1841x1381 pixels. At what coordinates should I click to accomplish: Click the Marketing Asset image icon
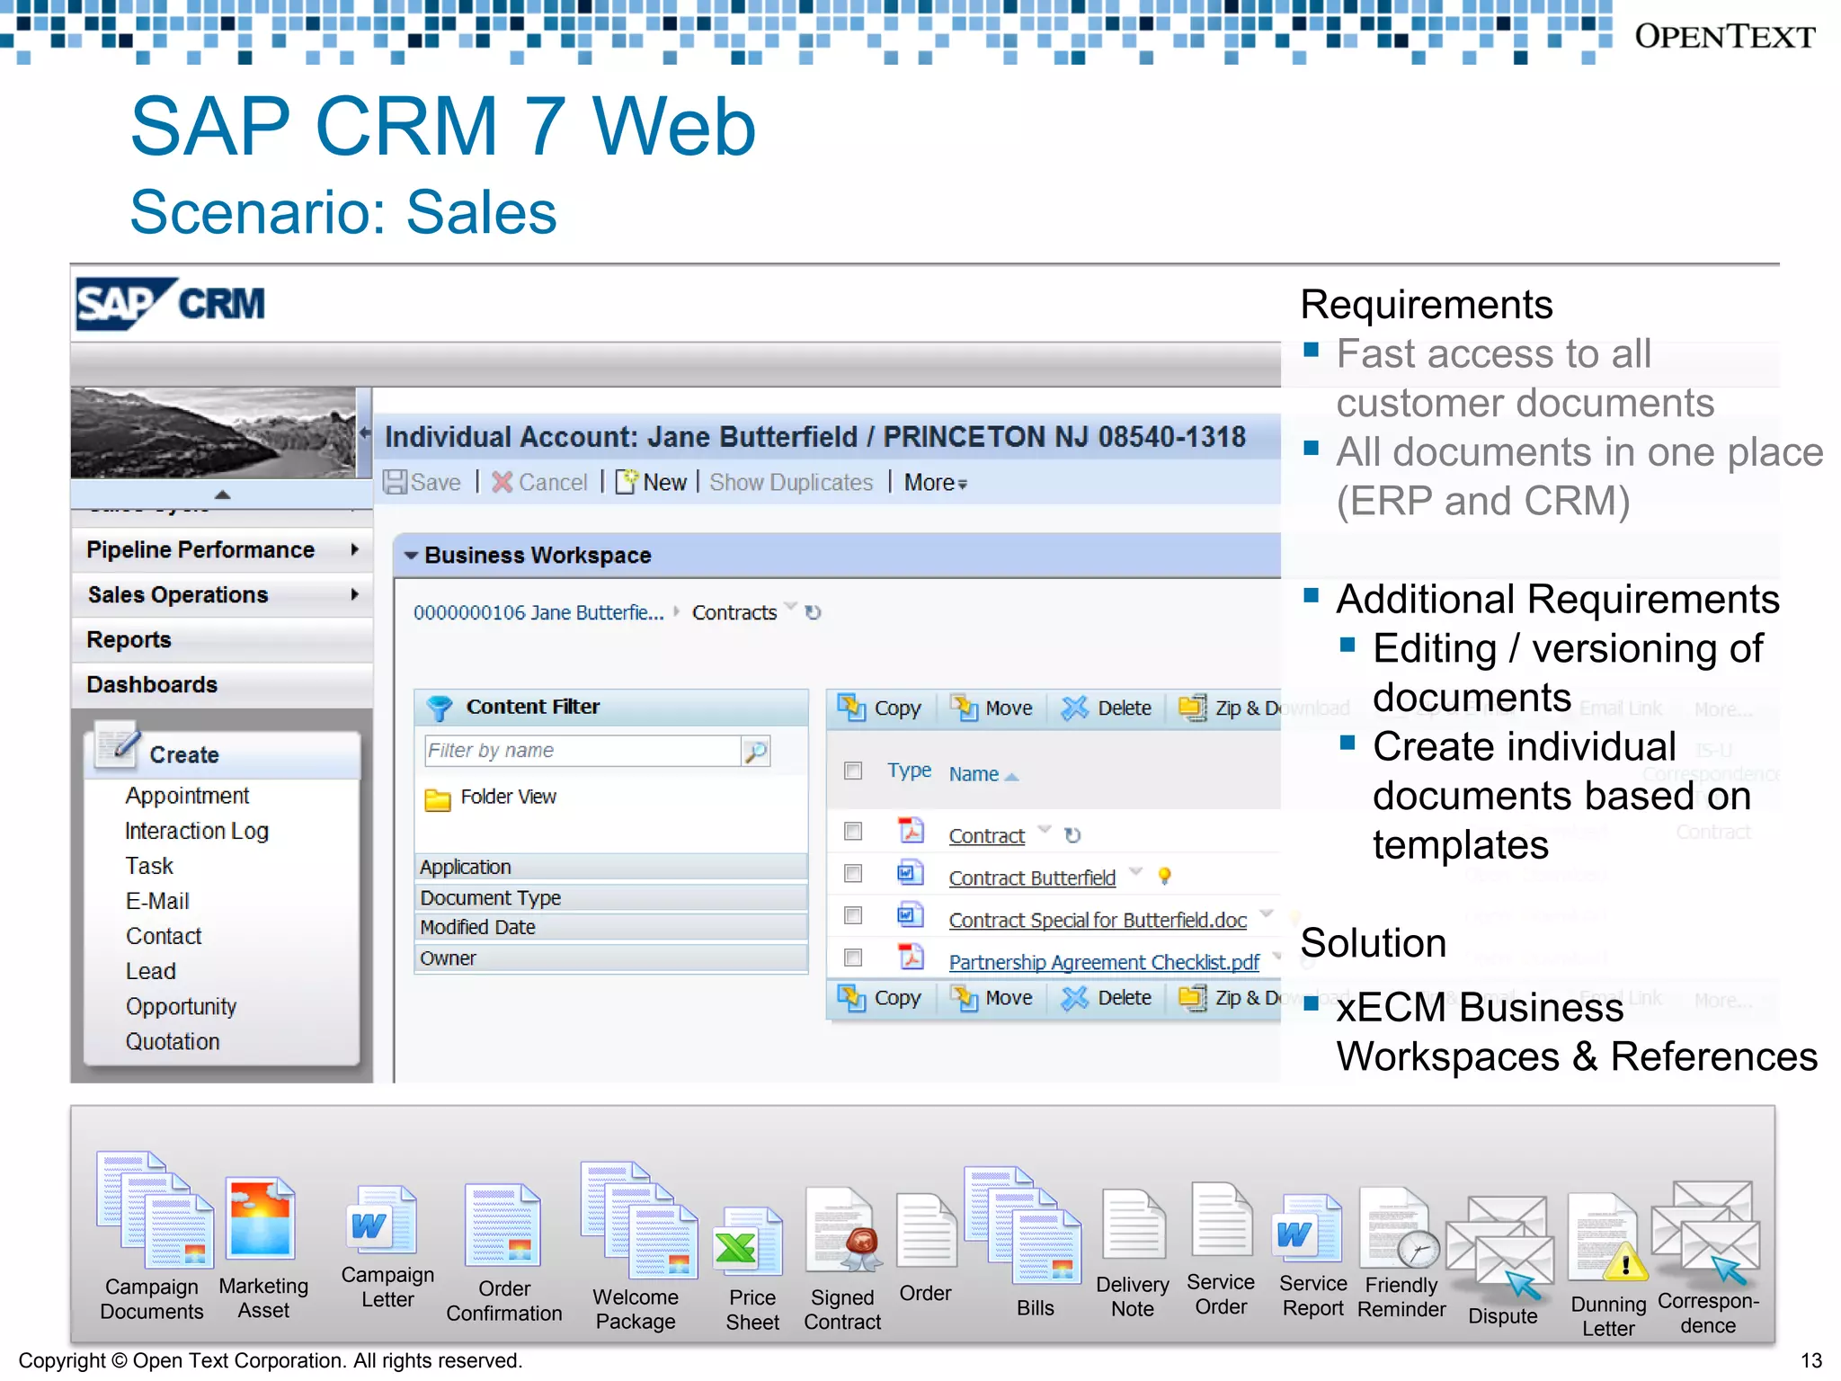tap(260, 1217)
